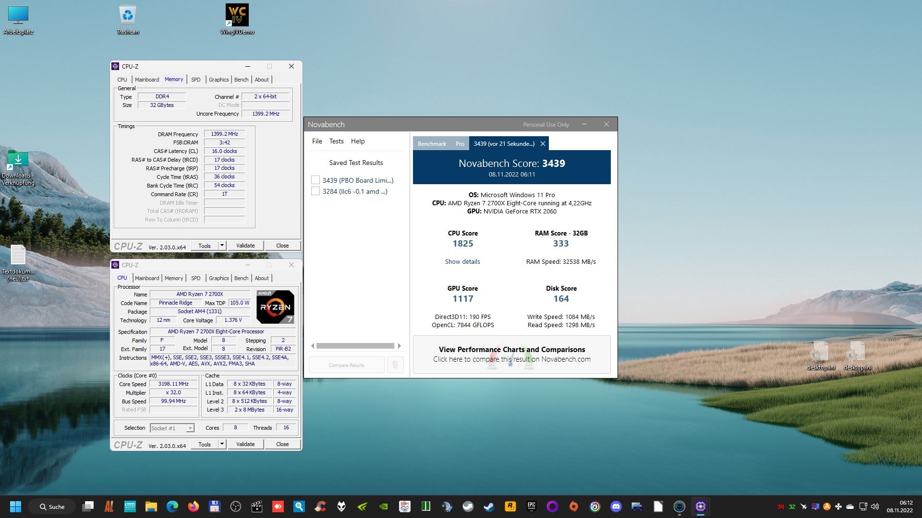Open Tools dropdown arrow in lower CPU-Z window
Screen dimensions: 922x518
coord(222,444)
